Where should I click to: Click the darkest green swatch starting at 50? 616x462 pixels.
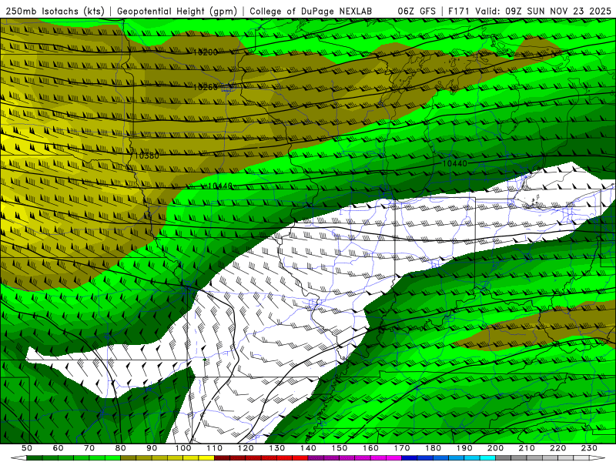[x=35, y=457]
